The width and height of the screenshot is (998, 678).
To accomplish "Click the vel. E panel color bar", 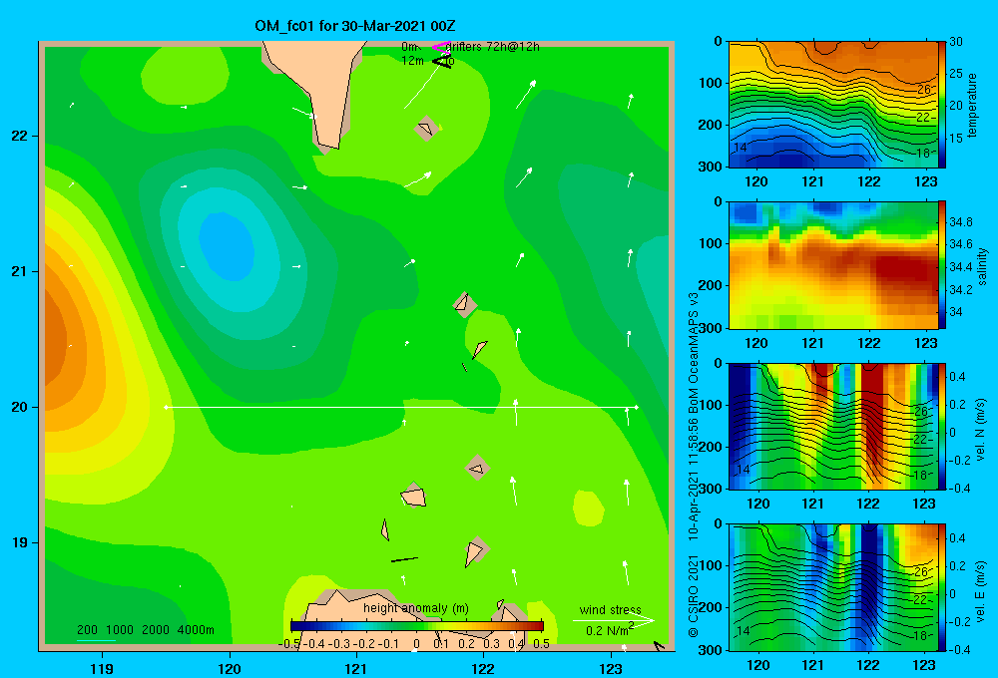I will 942,587.
